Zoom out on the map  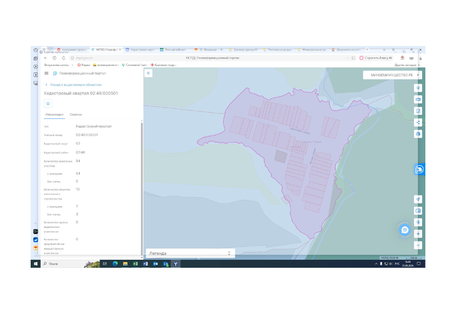pyautogui.click(x=418, y=245)
